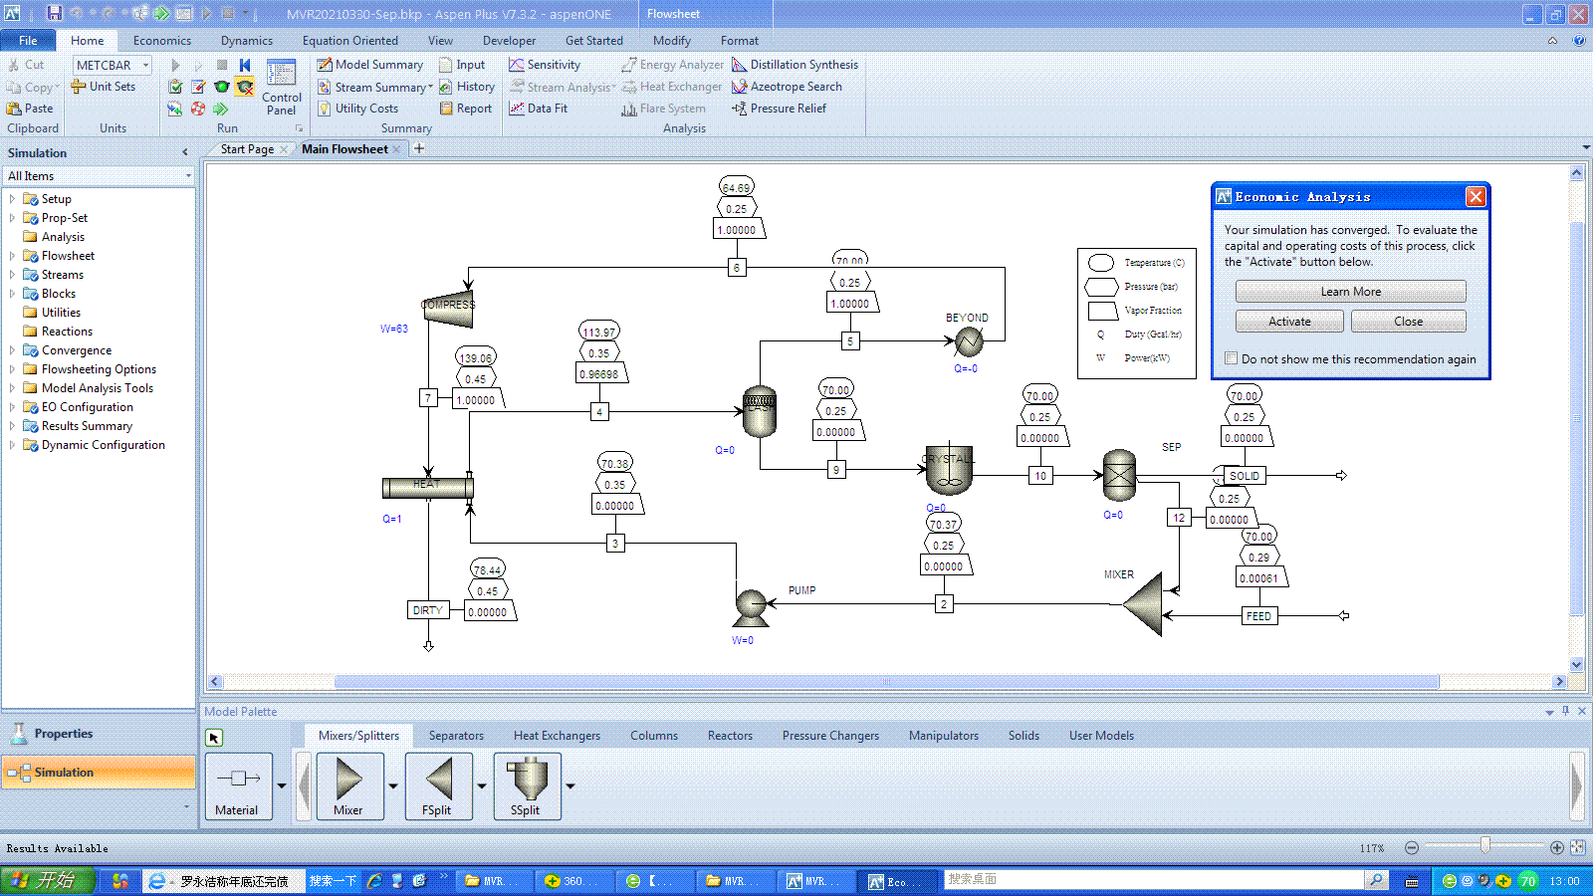Click the zoom out minus button
The image size is (1593, 896).
(x=1412, y=847)
